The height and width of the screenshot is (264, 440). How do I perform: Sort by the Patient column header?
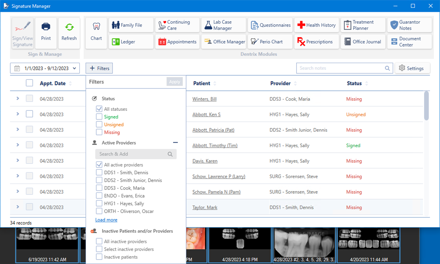coord(202,84)
